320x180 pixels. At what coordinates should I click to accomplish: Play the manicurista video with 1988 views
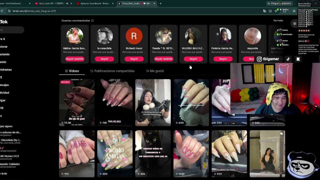coord(153,102)
